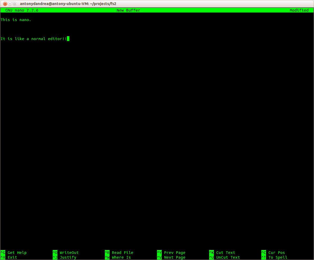Click the ^Y Prev Page shortcut
The width and height of the screenshot is (314, 260).
171,253
